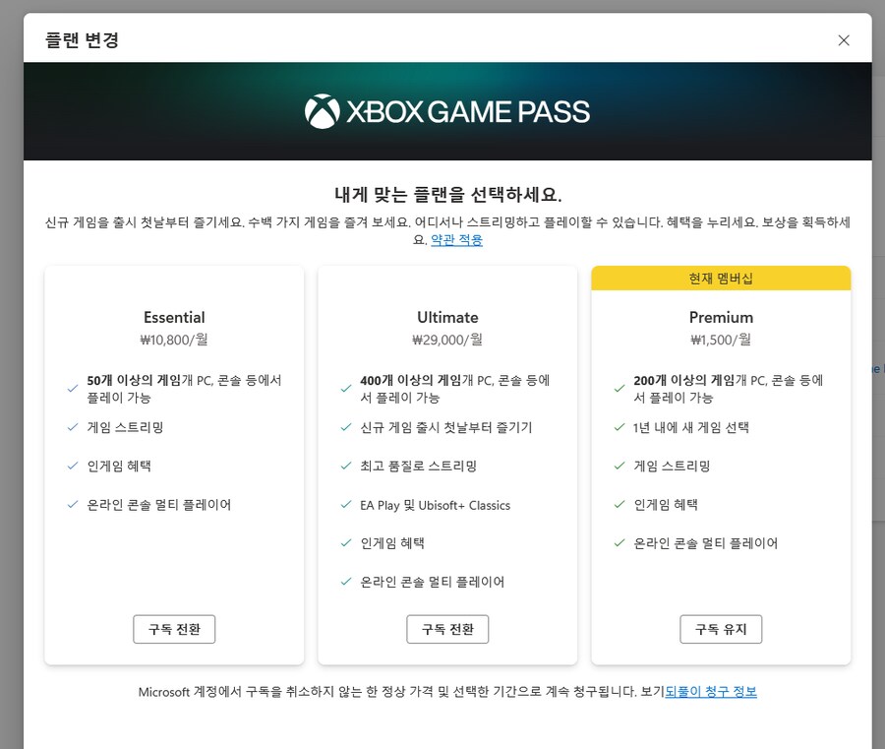Click the checkmark beside 신규 게임 출시 첫날부터 즐기기
Screen dimensions: 885x749
[x=346, y=427]
